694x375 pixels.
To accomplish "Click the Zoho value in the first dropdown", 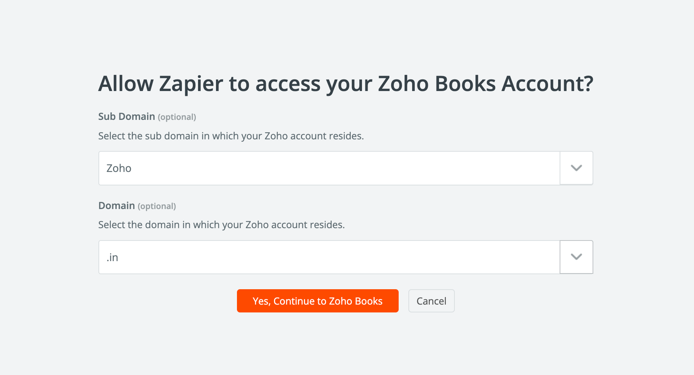I will coord(119,168).
